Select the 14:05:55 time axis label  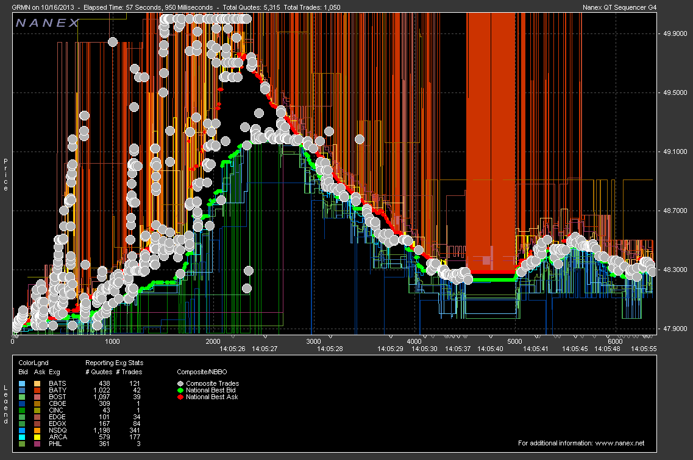[x=644, y=349]
